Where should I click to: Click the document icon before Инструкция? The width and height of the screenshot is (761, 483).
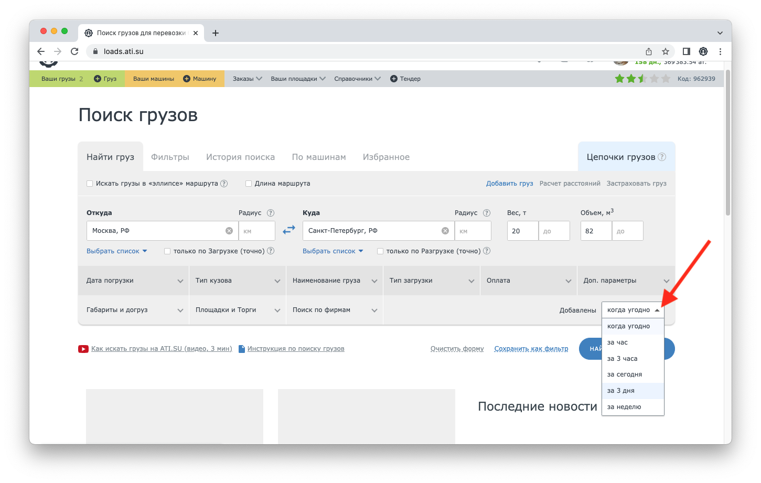(x=242, y=349)
